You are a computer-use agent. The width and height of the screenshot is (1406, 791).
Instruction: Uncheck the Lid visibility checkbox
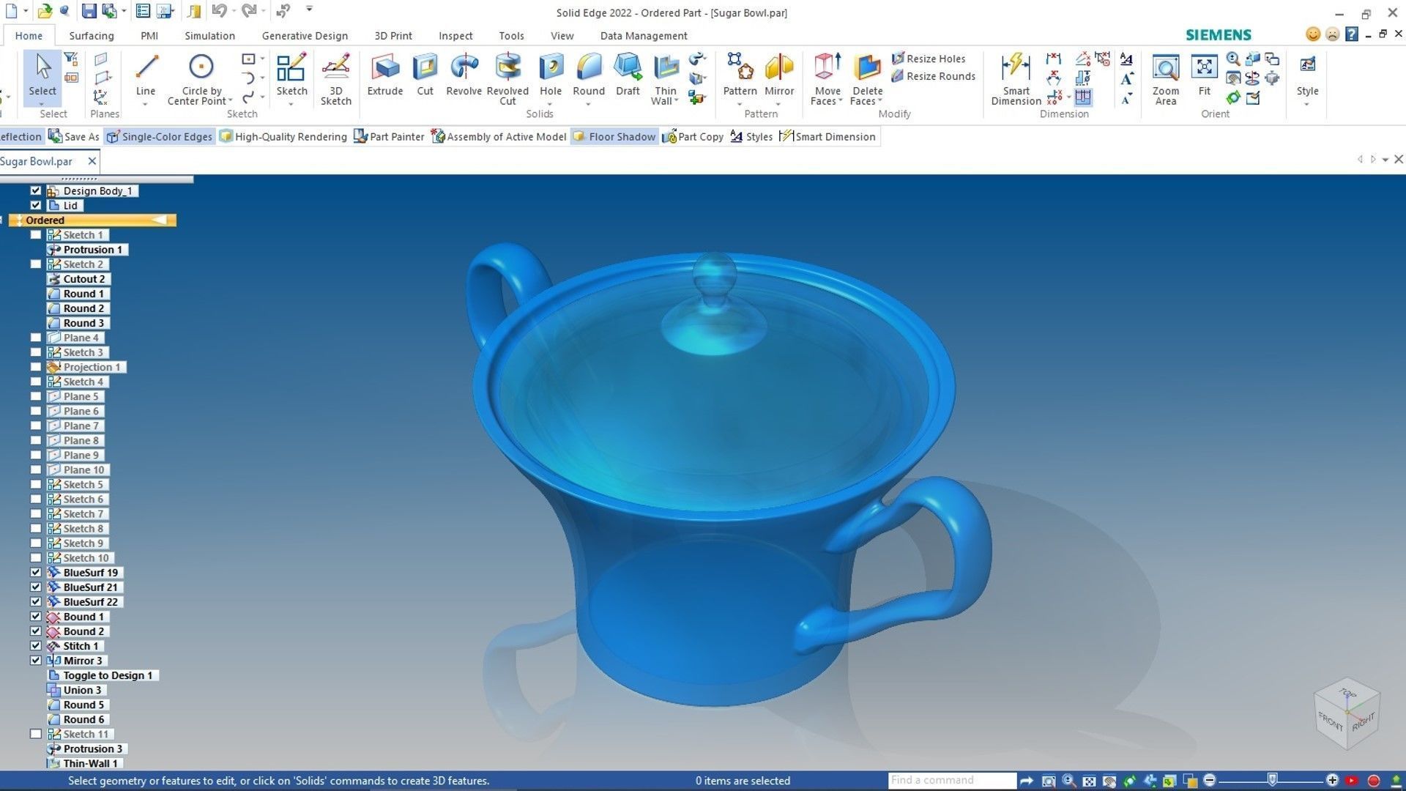point(36,206)
